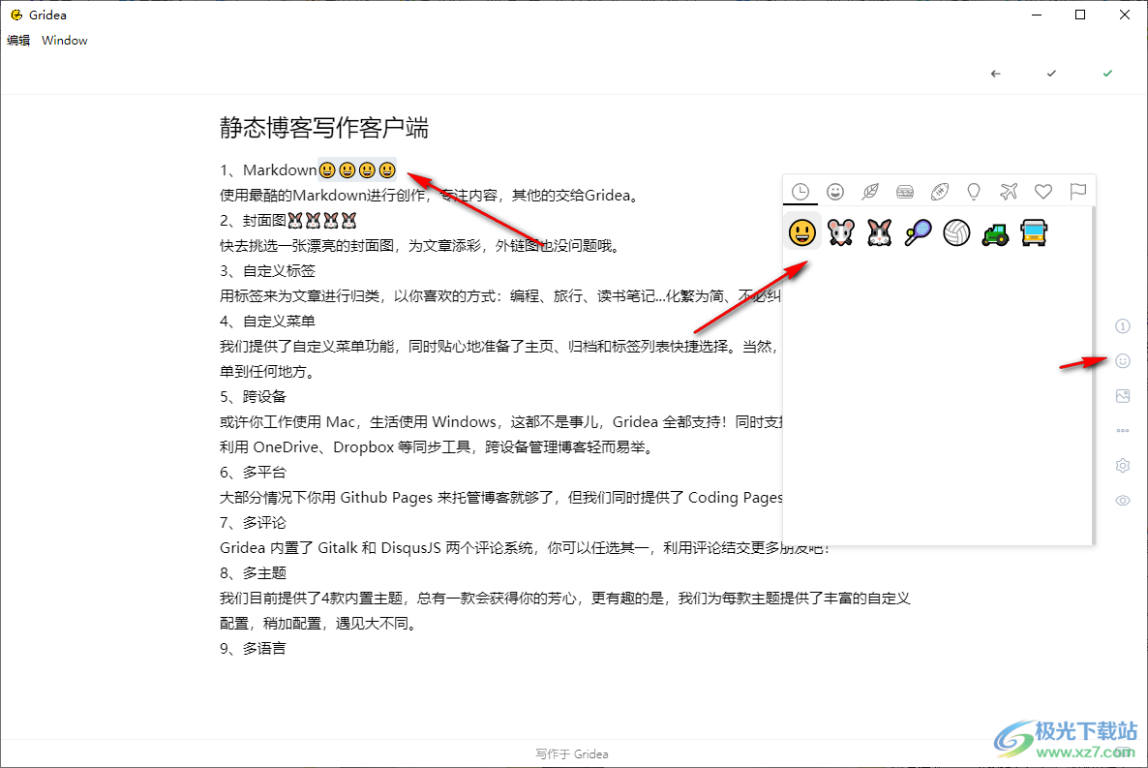The width and height of the screenshot is (1148, 768).
Task: Click the green checkmark publish icon
Action: [x=1107, y=74]
